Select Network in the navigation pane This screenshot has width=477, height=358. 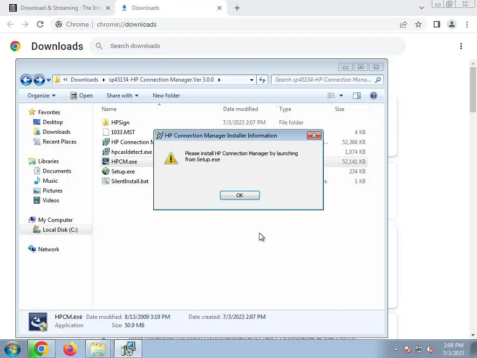[x=44, y=249]
